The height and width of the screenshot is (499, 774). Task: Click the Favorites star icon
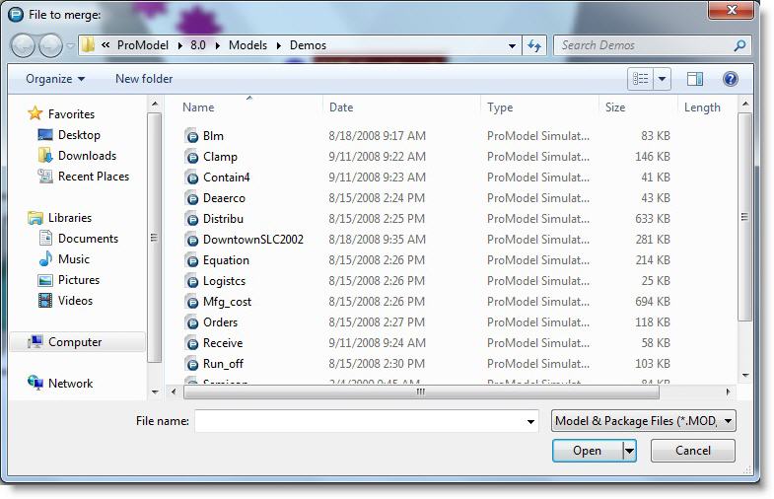tap(35, 113)
